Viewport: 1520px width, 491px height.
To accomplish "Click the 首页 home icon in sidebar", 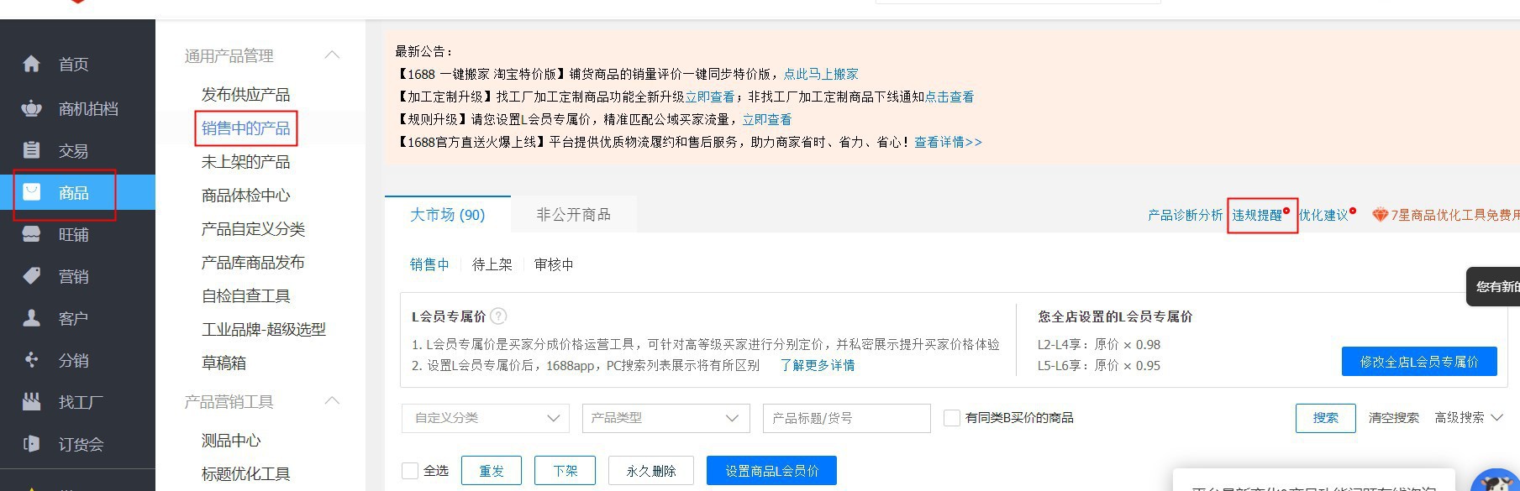I will coord(31,64).
